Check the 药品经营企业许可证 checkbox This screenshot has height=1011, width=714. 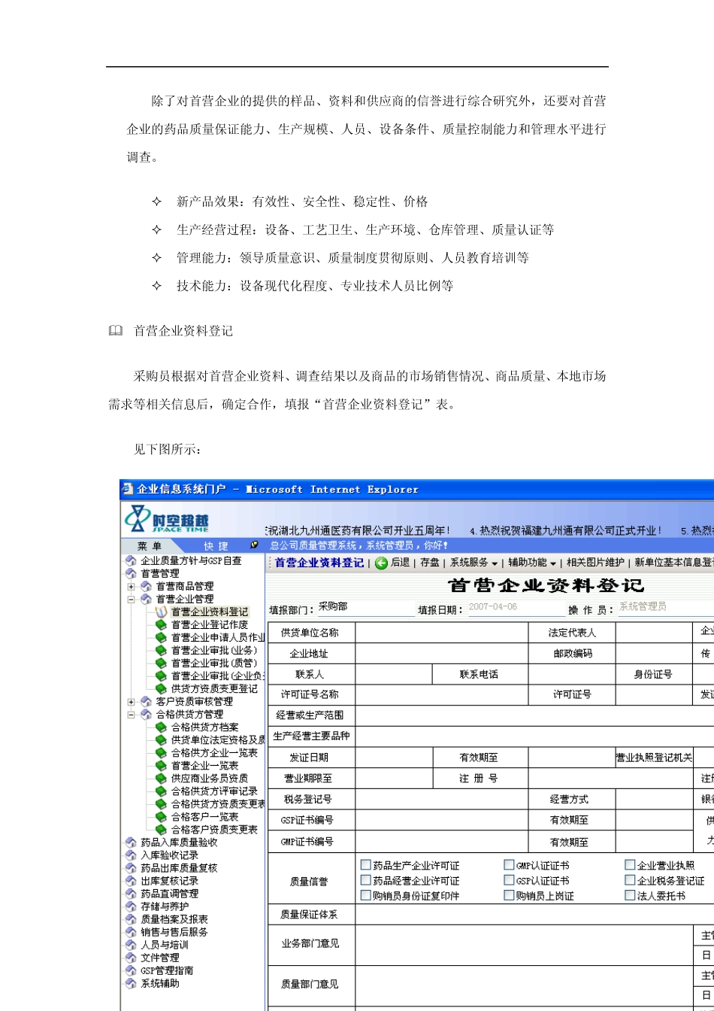click(366, 880)
